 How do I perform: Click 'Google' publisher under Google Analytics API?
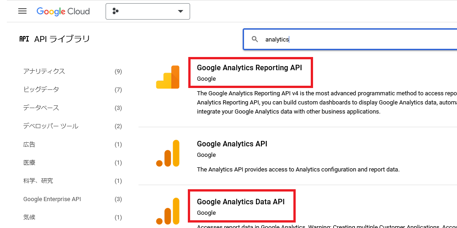point(207,155)
